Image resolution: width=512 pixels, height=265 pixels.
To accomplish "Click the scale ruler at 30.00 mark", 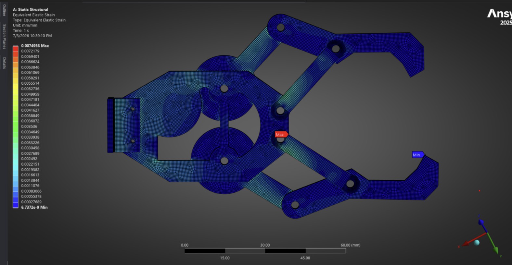I will (265, 250).
